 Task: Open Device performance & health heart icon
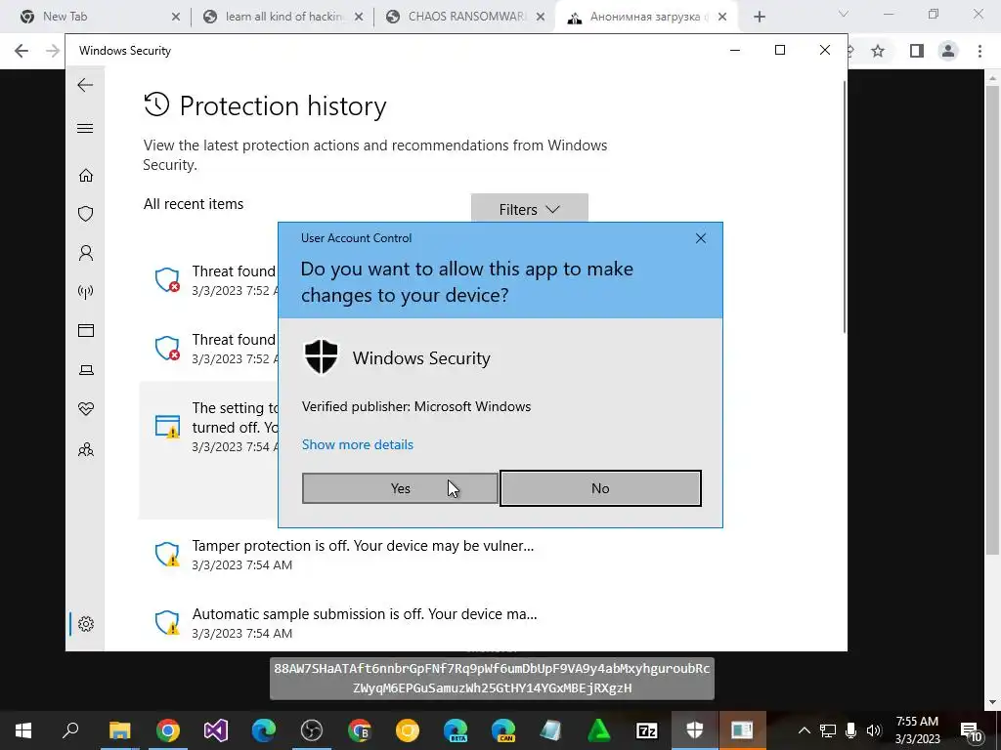[86, 409]
